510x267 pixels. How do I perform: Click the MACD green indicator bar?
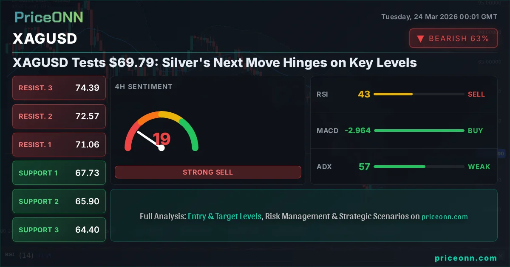(419, 131)
